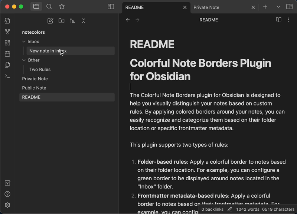Click the 6519 characters status entry
The image size is (297, 214).
(278, 209)
